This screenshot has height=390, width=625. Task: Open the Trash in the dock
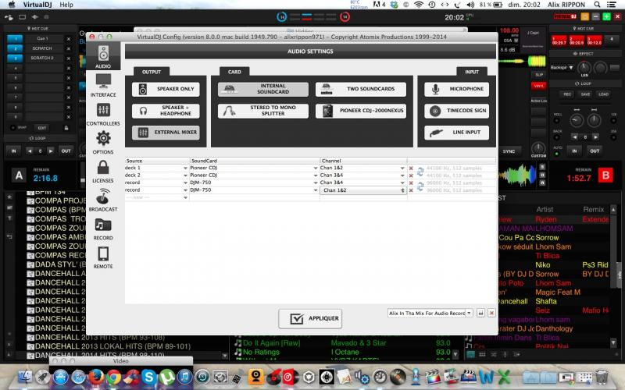click(602, 377)
